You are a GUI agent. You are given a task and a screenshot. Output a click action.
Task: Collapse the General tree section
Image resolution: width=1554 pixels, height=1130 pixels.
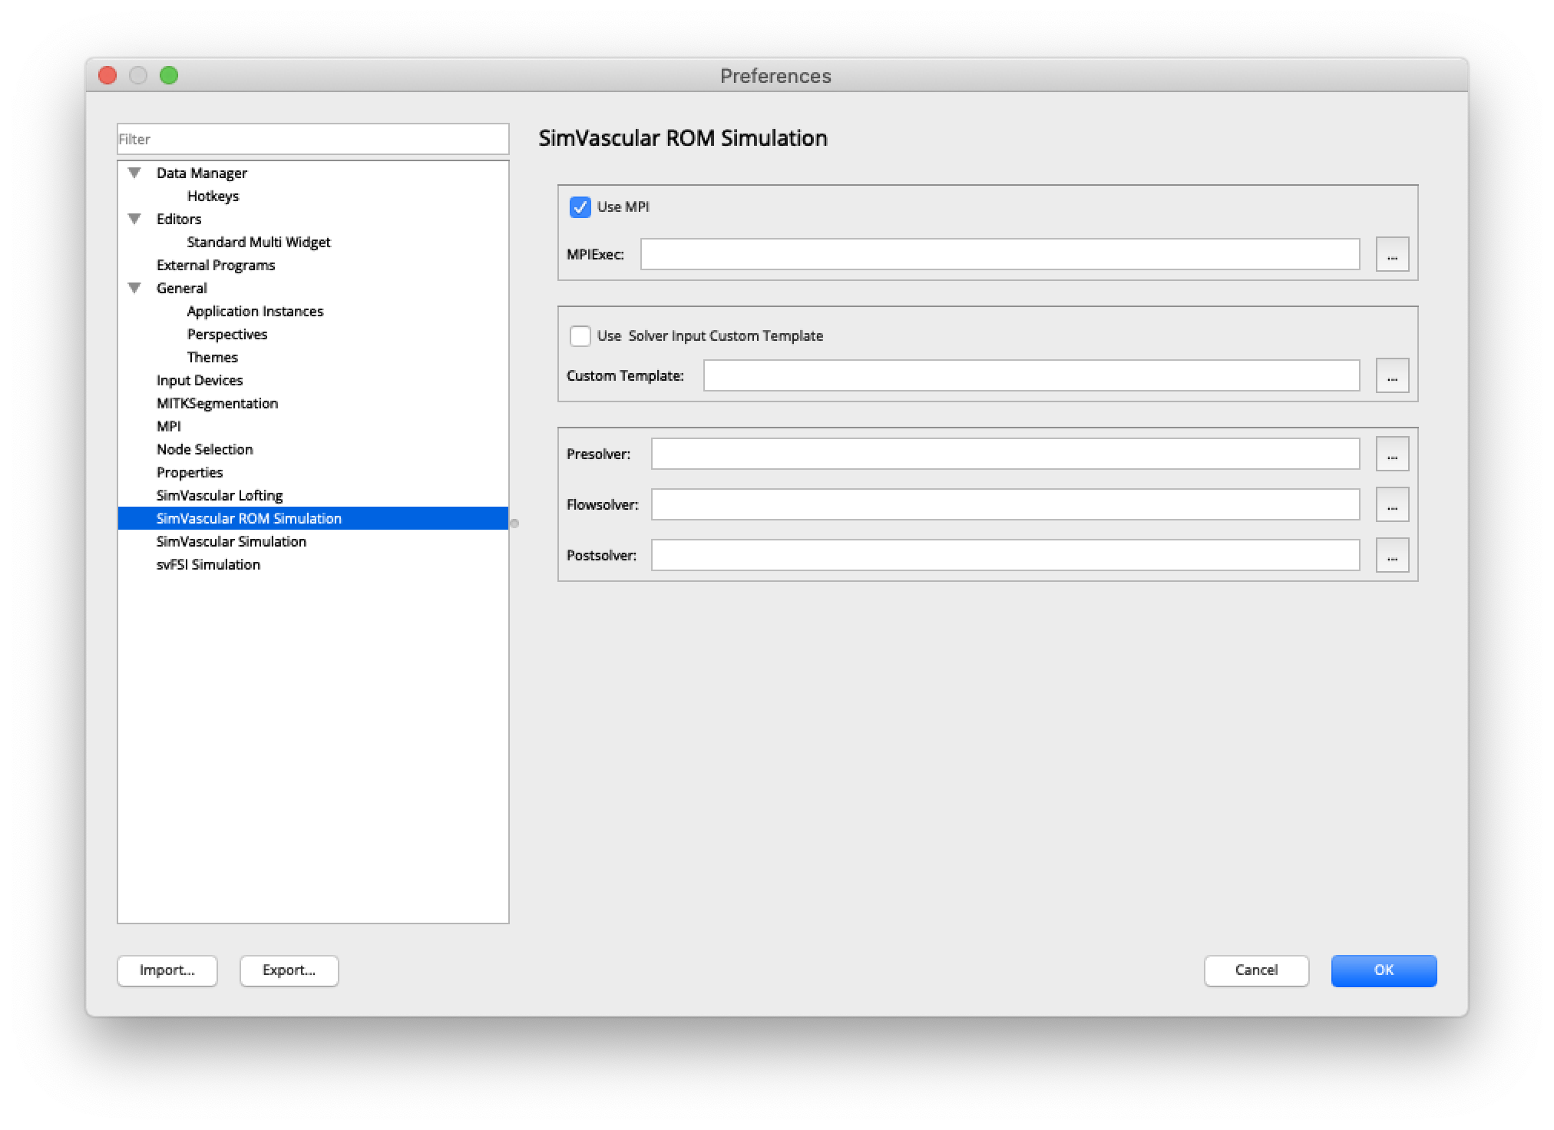135,288
